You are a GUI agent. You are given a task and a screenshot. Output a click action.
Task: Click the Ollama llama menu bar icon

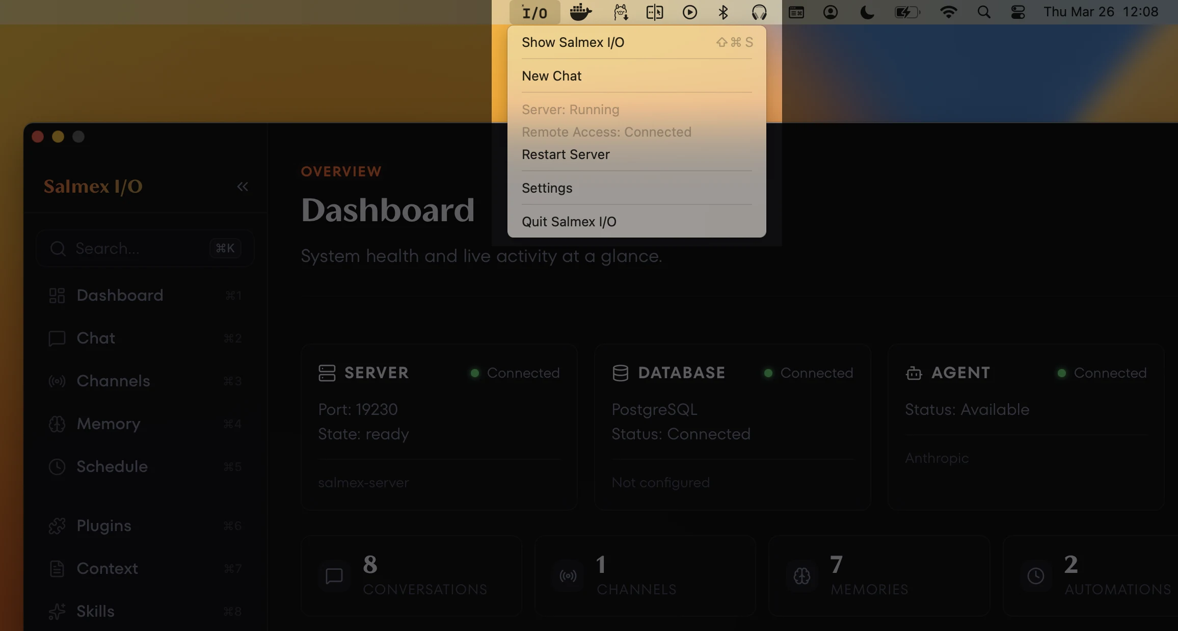coord(620,12)
